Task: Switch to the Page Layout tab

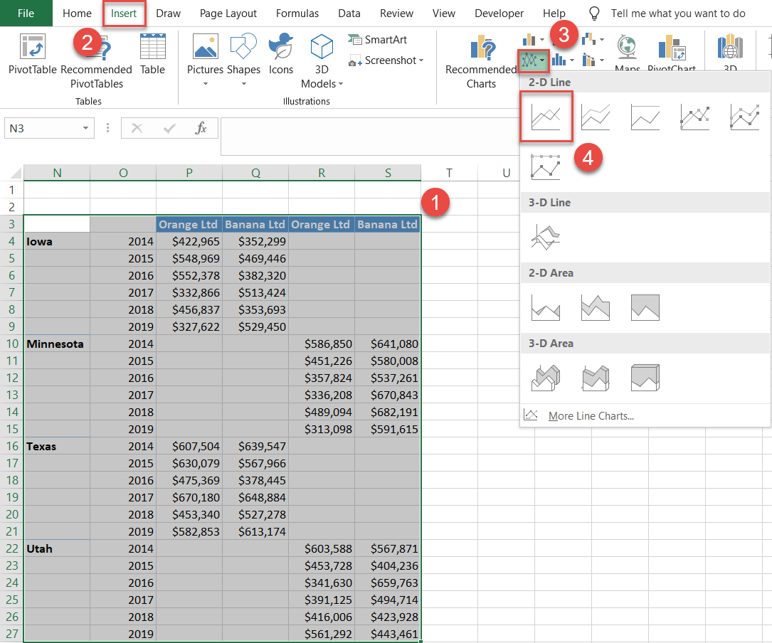Action: pyautogui.click(x=228, y=14)
